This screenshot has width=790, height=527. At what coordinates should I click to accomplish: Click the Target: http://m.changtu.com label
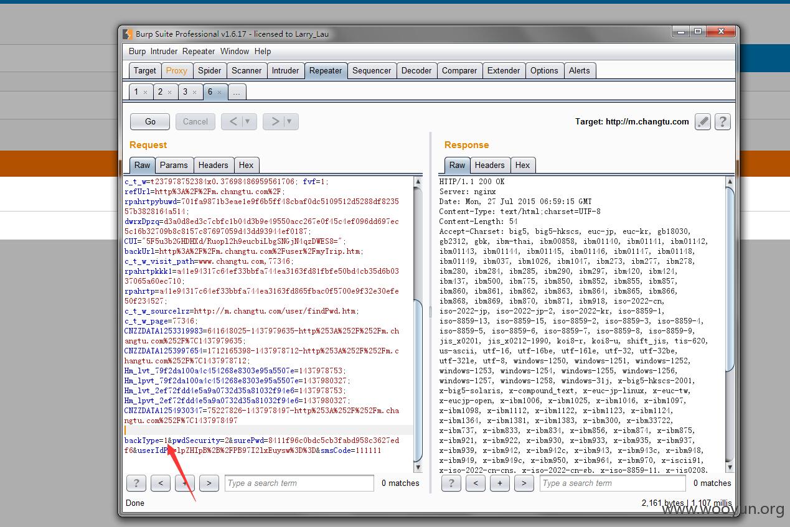click(x=632, y=121)
